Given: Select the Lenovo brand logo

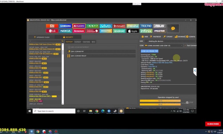Looking at the screenshot, I should tap(79, 31).
